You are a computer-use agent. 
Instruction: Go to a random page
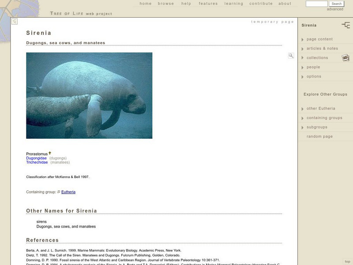point(319,136)
